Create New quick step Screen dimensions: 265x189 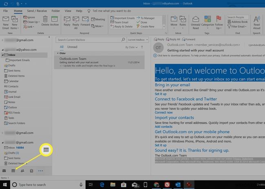(x=146, y=26)
